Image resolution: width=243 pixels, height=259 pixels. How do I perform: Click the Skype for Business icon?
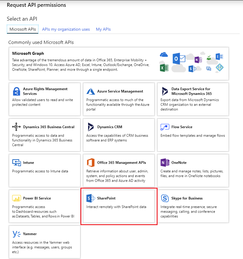click(x=165, y=198)
